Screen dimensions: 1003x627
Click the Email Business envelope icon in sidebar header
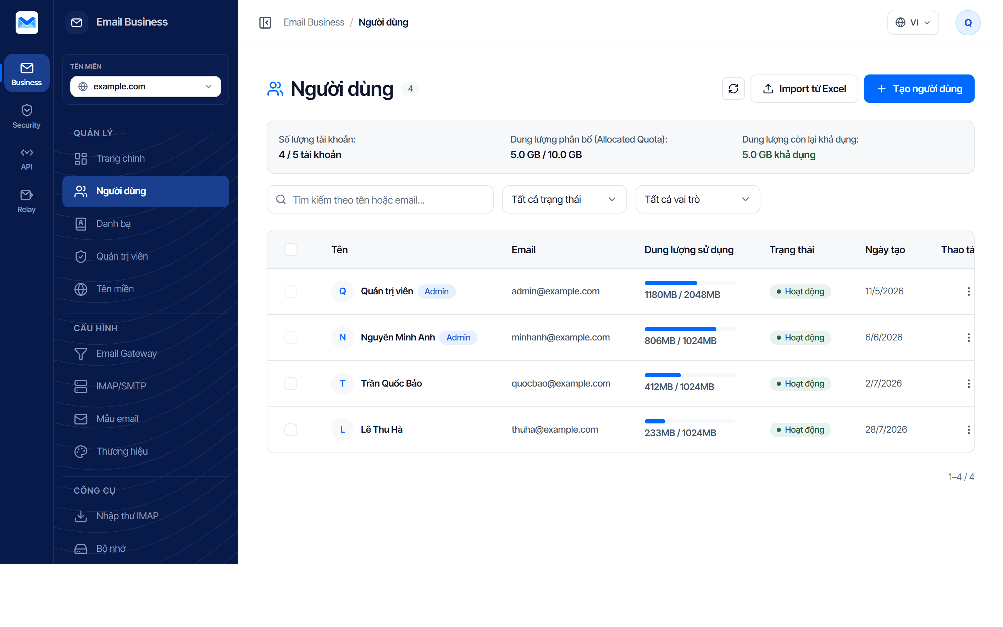(77, 22)
